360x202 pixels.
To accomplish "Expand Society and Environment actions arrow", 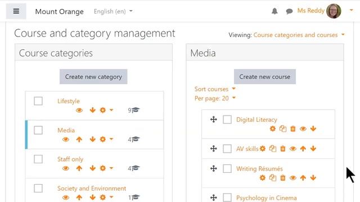I will 111,197.
